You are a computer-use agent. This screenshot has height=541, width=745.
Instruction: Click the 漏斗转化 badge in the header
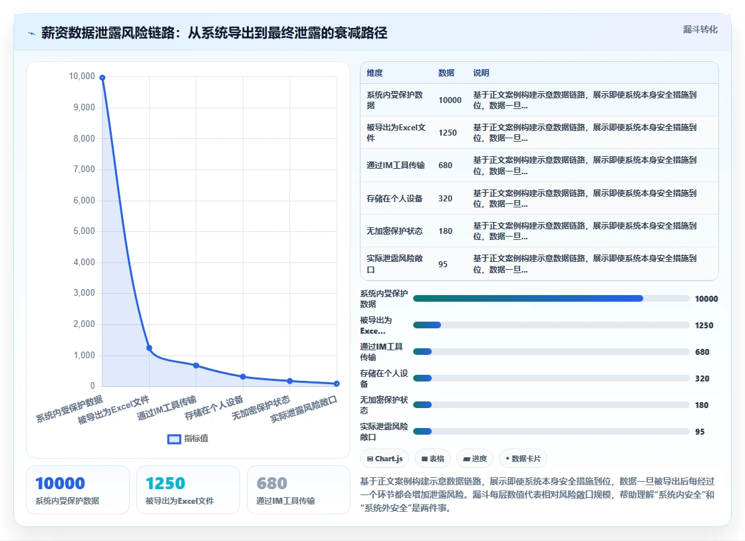click(x=700, y=29)
